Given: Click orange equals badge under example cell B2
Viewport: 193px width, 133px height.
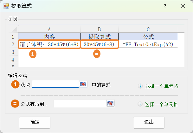Looking at the screenshot, I should point(97,54).
